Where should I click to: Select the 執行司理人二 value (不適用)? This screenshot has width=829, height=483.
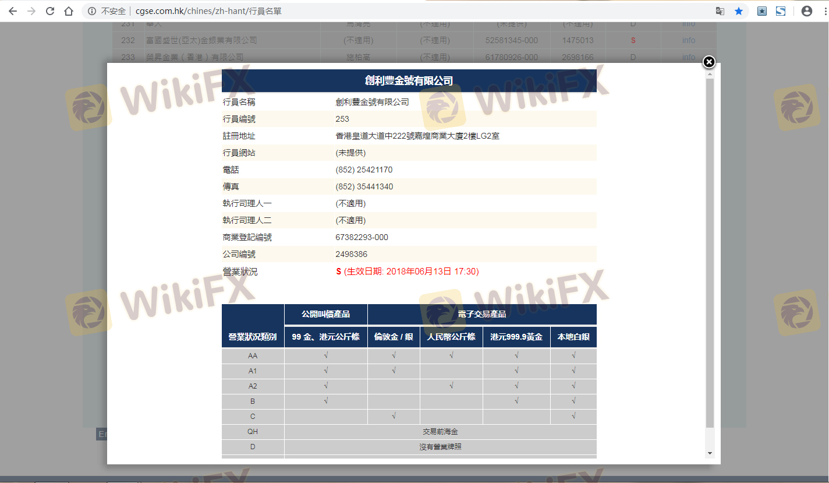350,220
